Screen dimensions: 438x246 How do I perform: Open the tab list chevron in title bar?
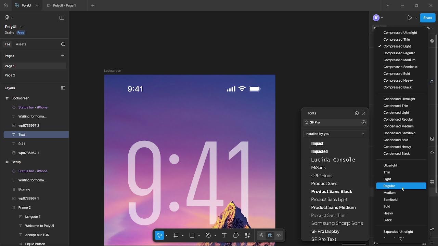(388, 5)
